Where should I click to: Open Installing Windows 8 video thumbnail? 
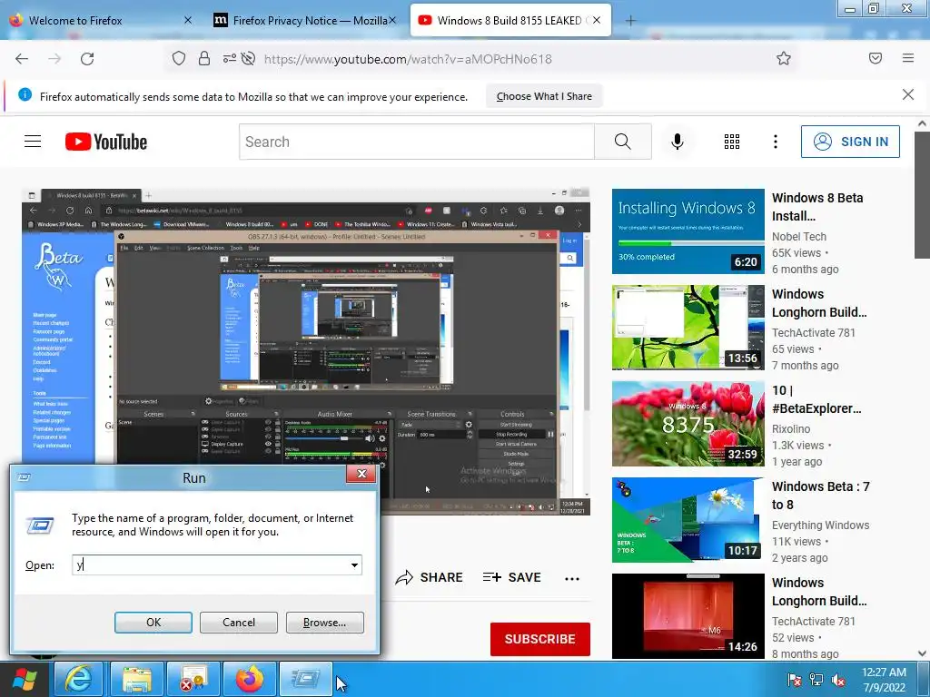click(x=688, y=231)
